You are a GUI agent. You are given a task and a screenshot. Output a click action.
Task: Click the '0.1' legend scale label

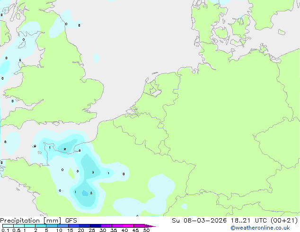[x=5, y=230]
